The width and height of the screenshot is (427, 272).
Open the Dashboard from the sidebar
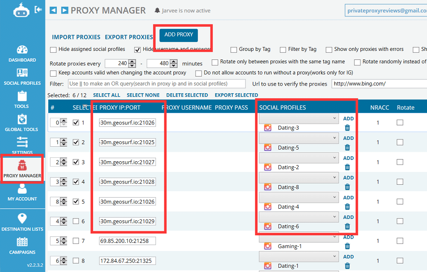click(x=22, y=53)
